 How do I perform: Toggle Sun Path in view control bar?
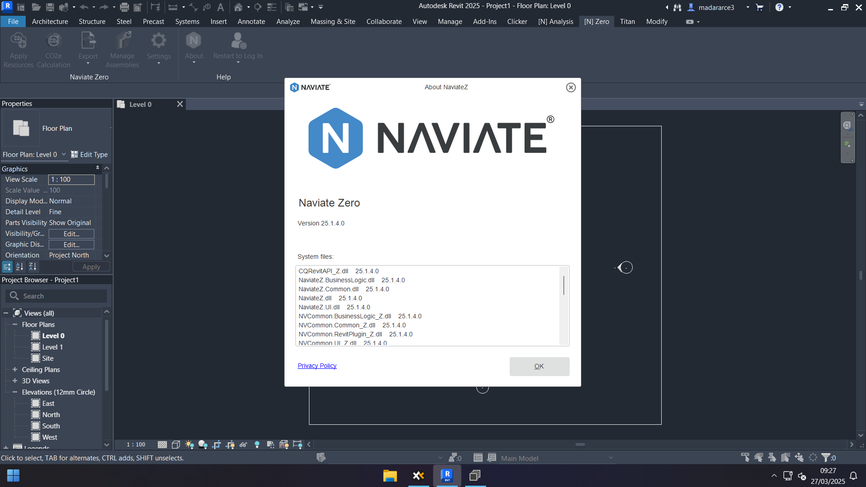[x=189, y=445]
